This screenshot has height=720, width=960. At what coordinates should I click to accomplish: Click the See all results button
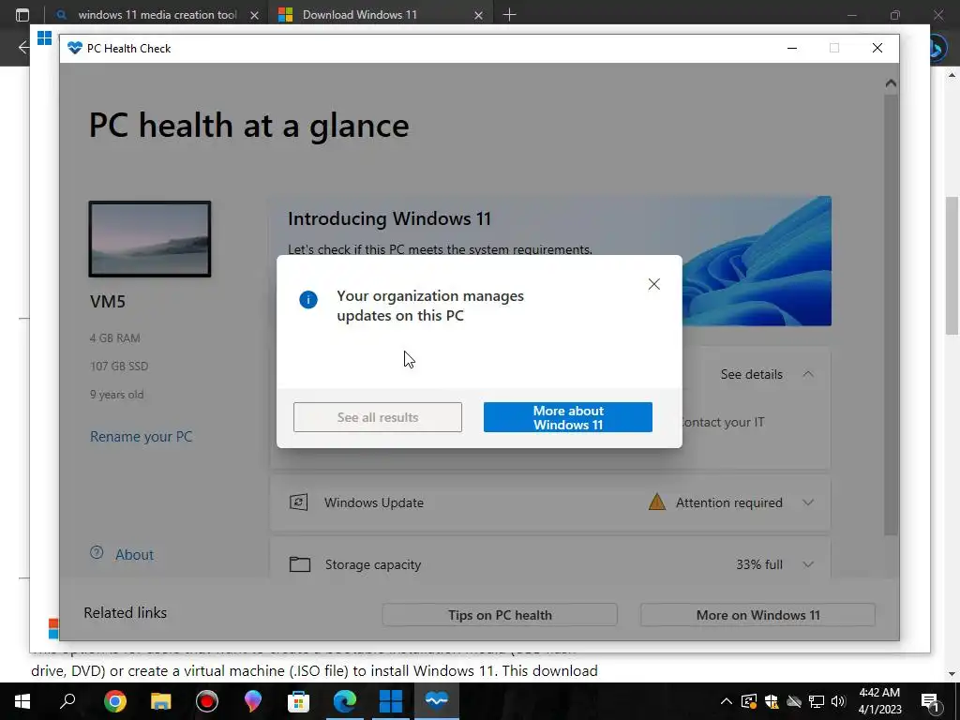pyautogui.click(x=378, y=417)
